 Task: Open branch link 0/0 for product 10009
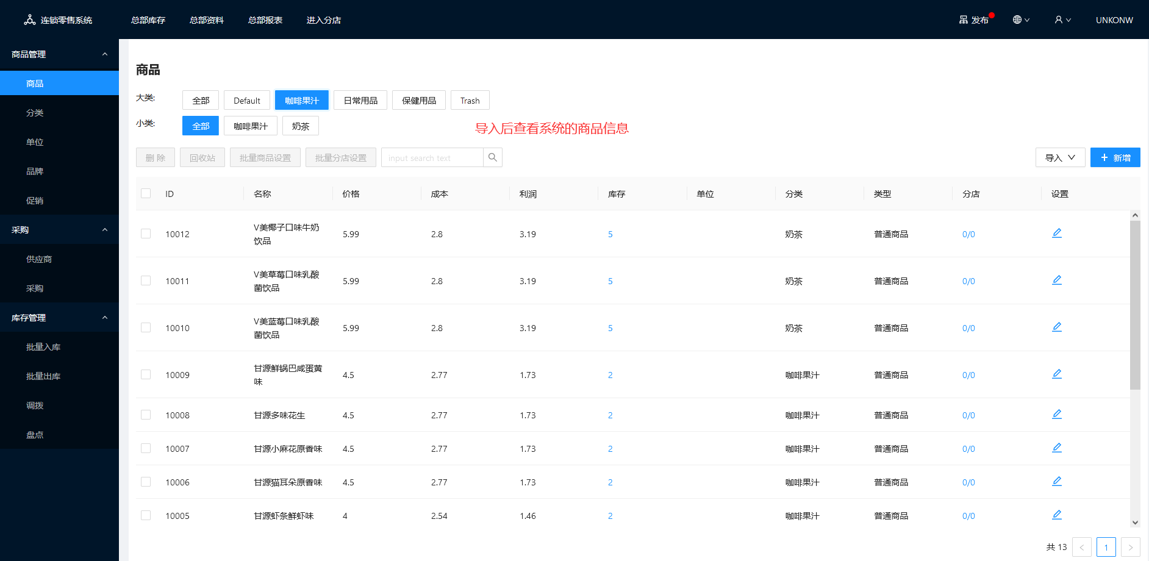(968, 375)
